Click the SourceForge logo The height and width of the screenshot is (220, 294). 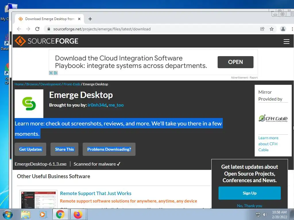(x=47, y=41)
